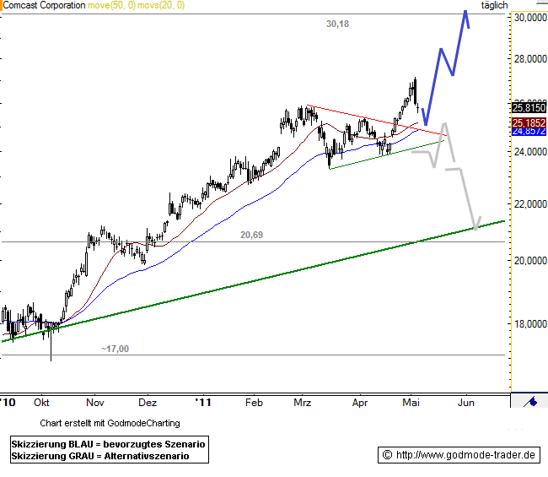Viewport: 548px width, 477px height.
Task: Click the ~17,00 support level label
Action: pyautogui.click(x=115, y=349)
